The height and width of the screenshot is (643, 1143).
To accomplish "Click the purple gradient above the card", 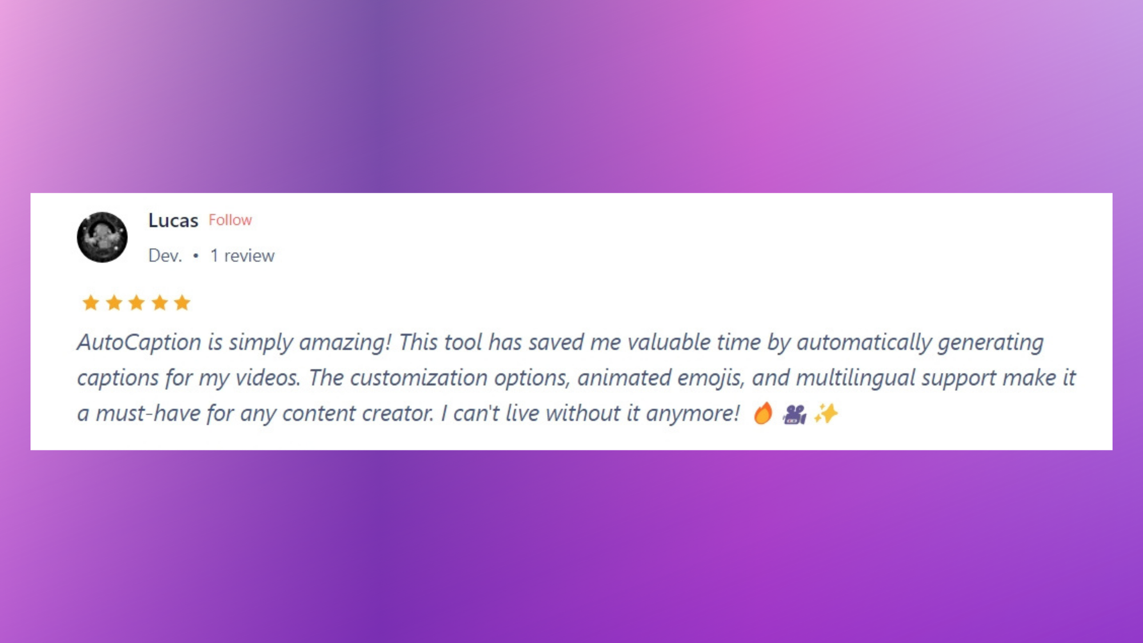I will tap(571, 96).
